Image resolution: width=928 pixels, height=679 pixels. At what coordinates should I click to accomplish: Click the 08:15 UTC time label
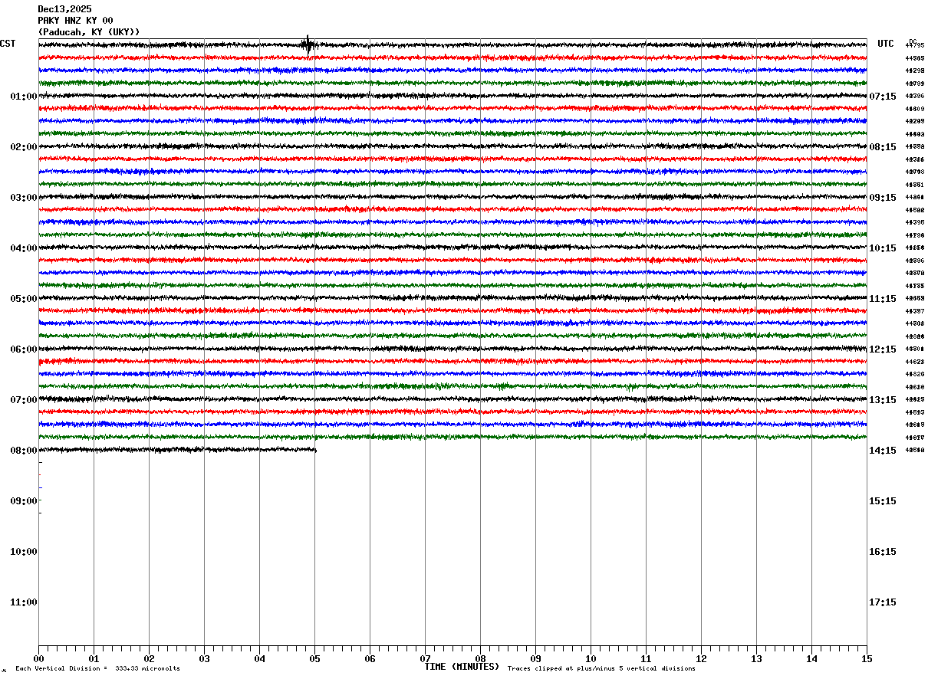point(883,147)
